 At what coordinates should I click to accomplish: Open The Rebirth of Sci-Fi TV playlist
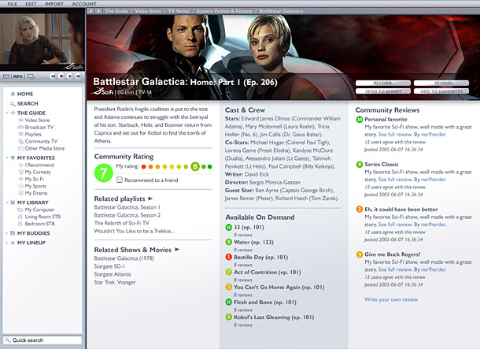click(121, 223)
